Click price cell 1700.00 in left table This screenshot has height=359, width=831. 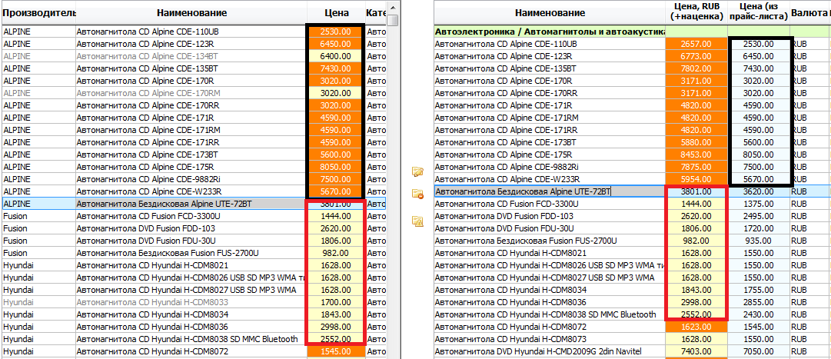[337, 302]
